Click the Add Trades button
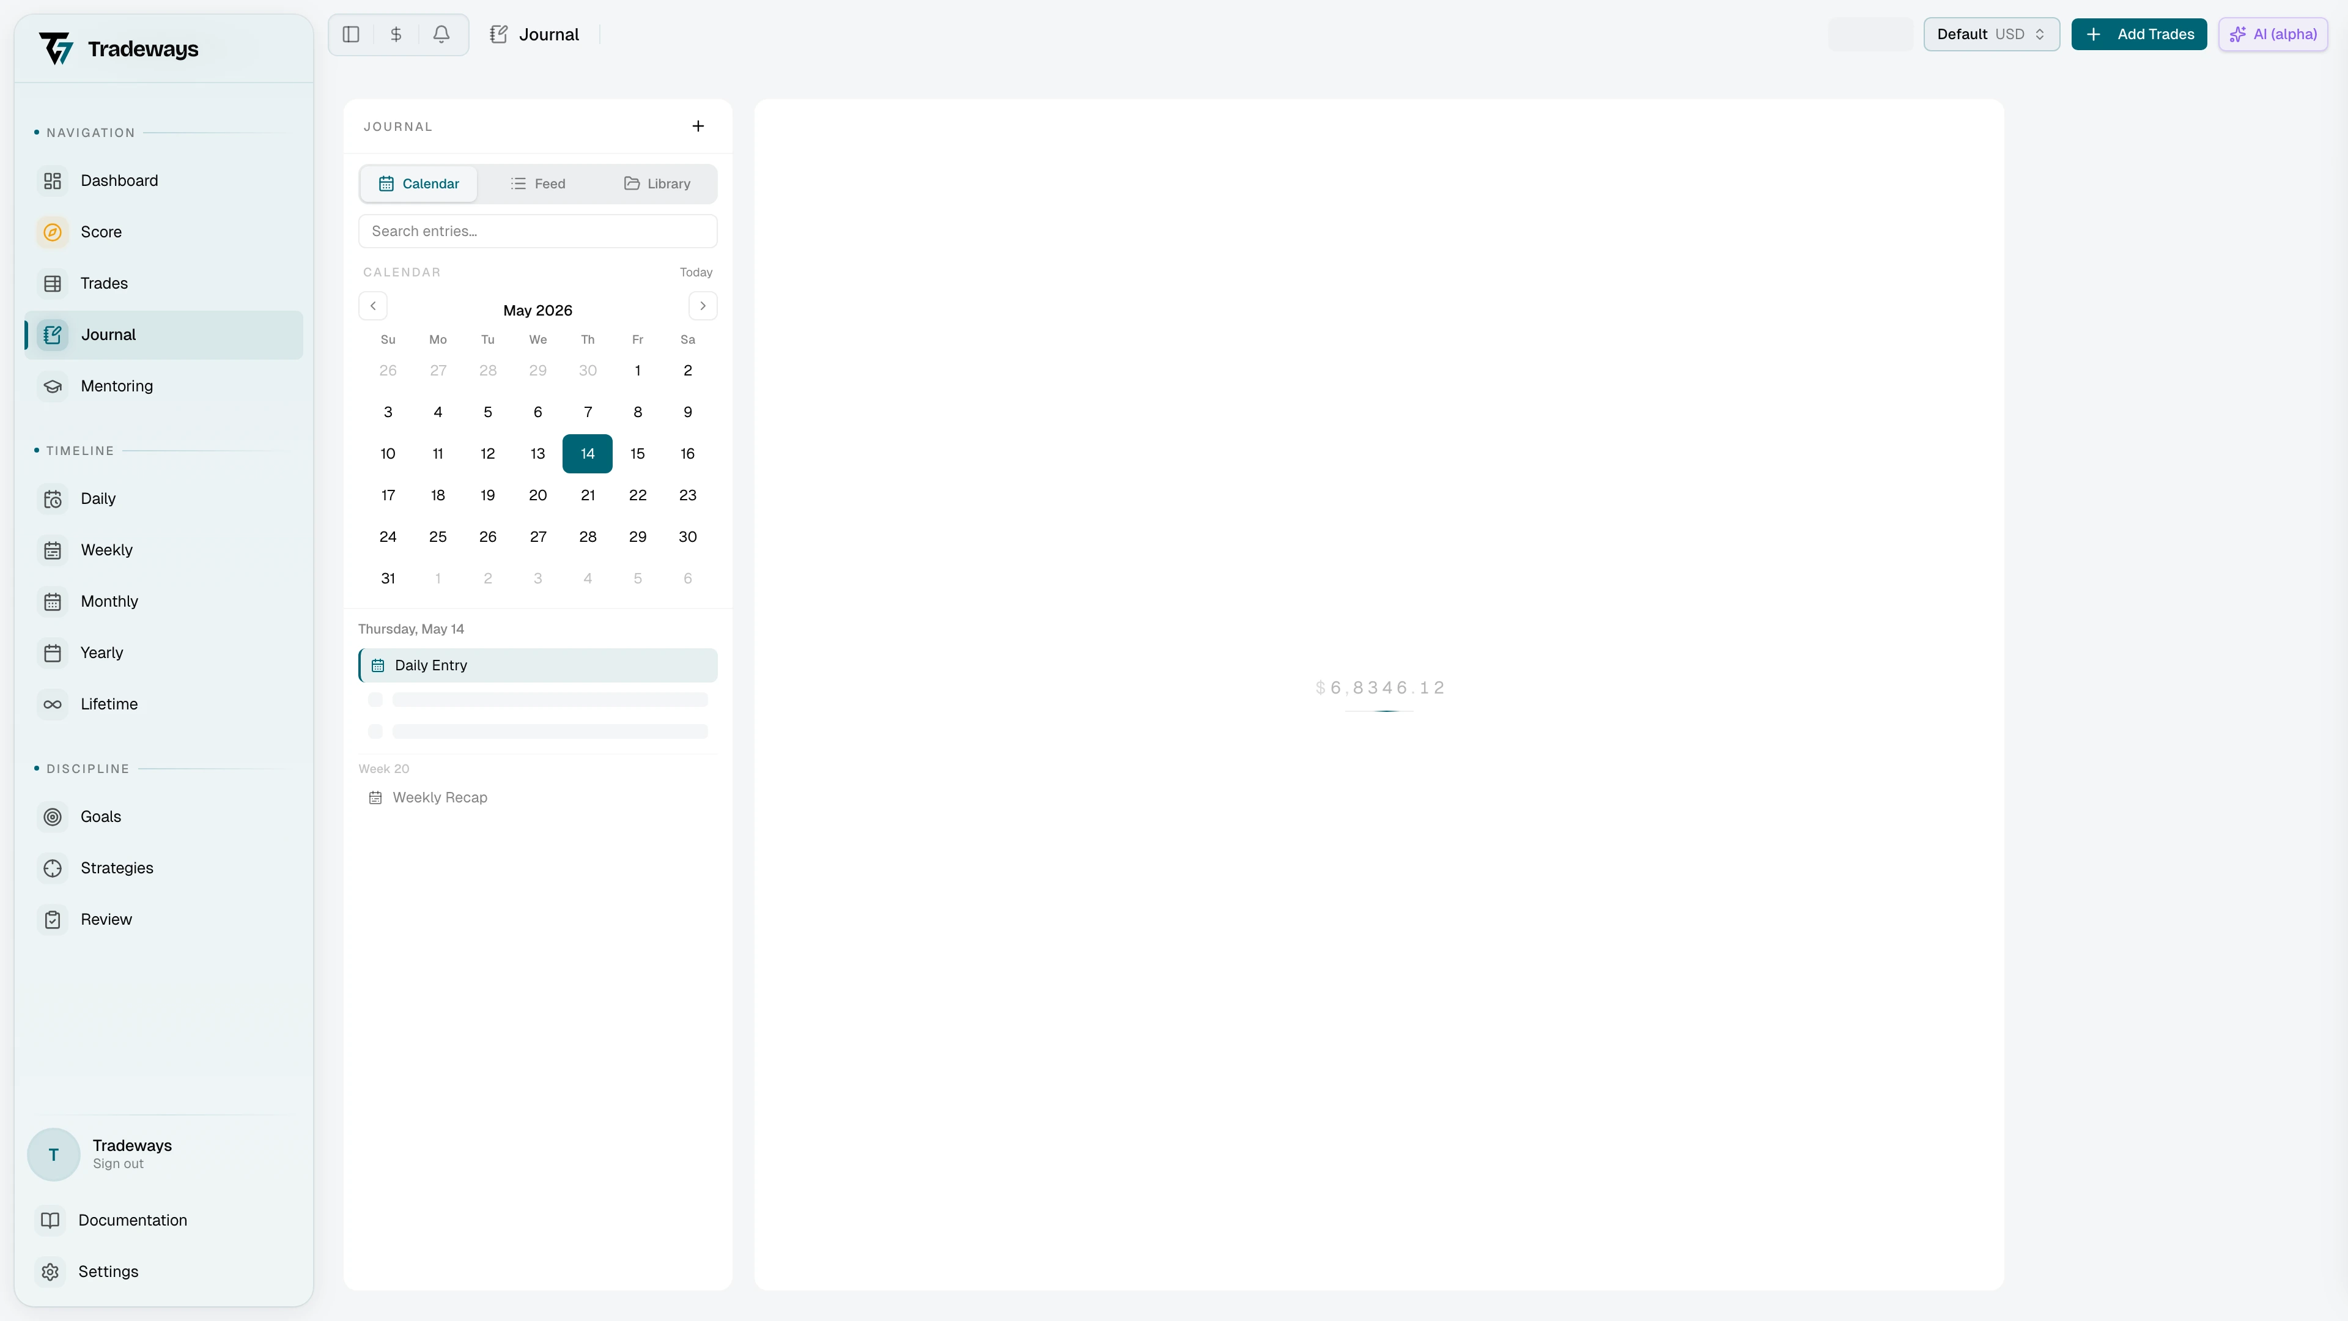 click(x=2139, y=35)
